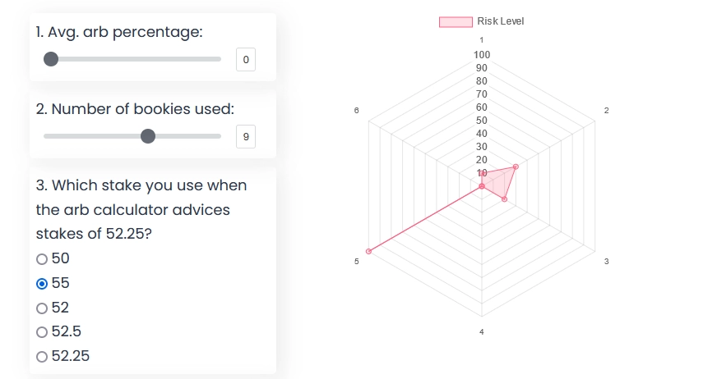Choose the 55 stake radio option
This screenshot has height=379, width=717.
(x=42, y=284)
